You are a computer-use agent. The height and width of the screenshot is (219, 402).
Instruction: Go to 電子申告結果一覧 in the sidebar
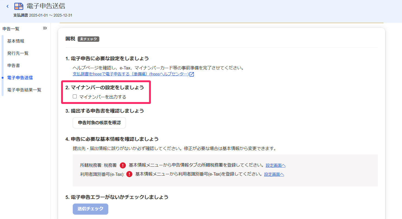pyautogui.click(x=24, y=90)
